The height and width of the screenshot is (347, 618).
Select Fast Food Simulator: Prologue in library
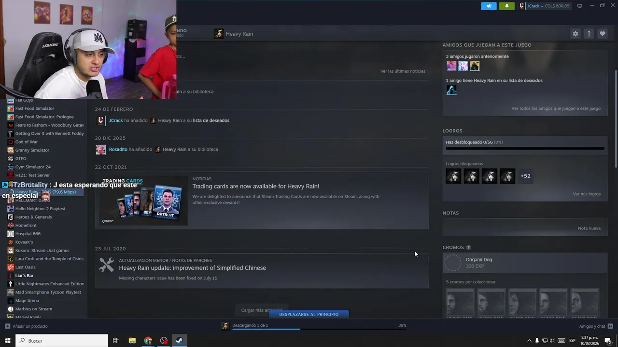[x=45, y=117]
